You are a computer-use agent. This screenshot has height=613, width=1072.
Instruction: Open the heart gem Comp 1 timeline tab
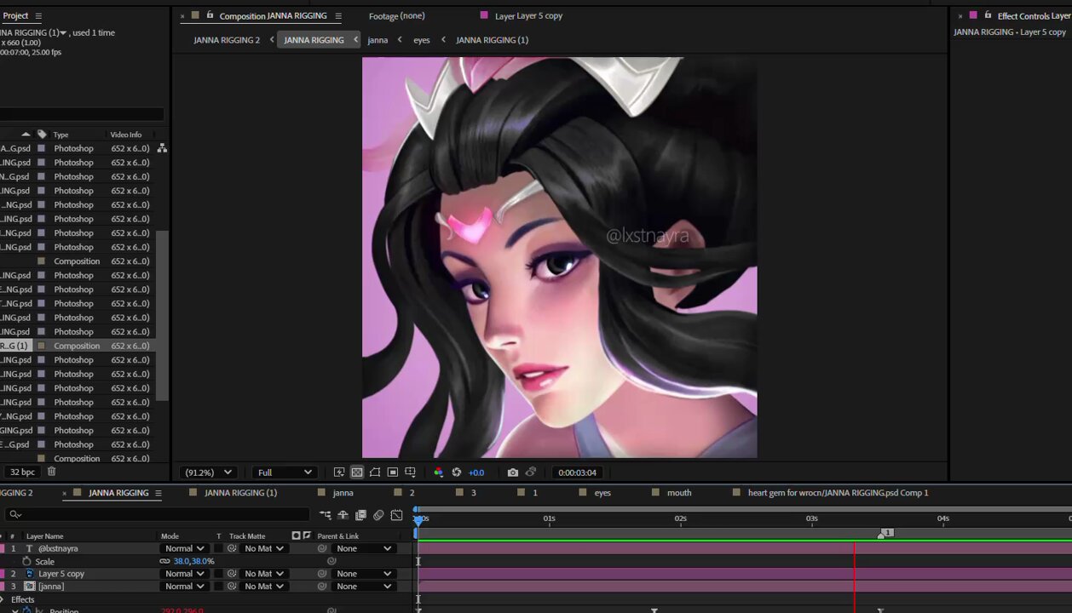pos(838,493)
